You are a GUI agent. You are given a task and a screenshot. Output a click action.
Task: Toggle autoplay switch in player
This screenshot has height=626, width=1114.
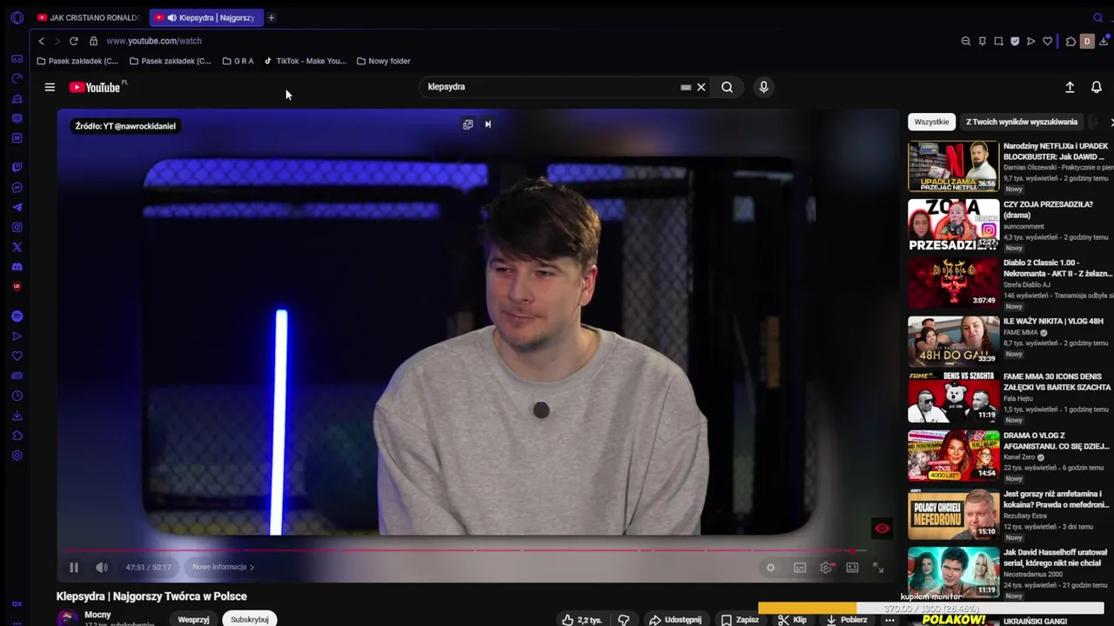pos(770,568)
